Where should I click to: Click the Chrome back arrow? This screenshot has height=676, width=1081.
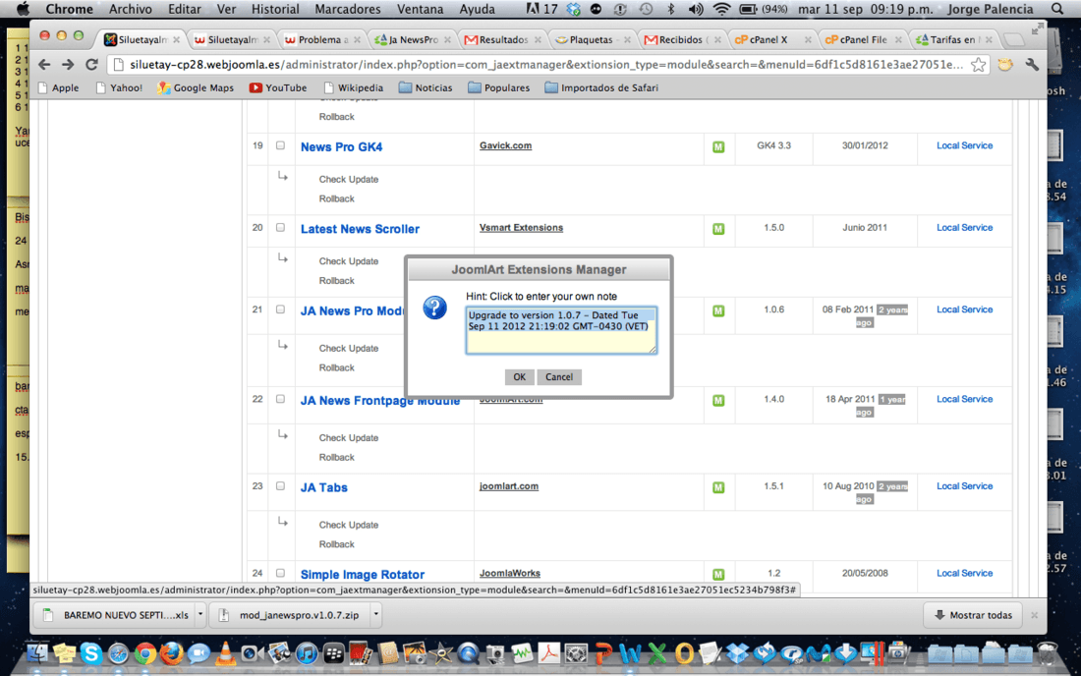tap(44, 65)
